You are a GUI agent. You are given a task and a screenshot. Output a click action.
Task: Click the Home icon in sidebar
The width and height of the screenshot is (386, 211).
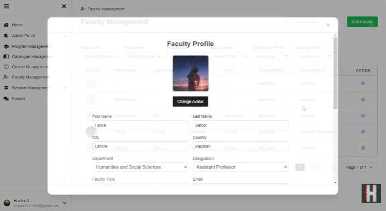(x=6, y=25)
